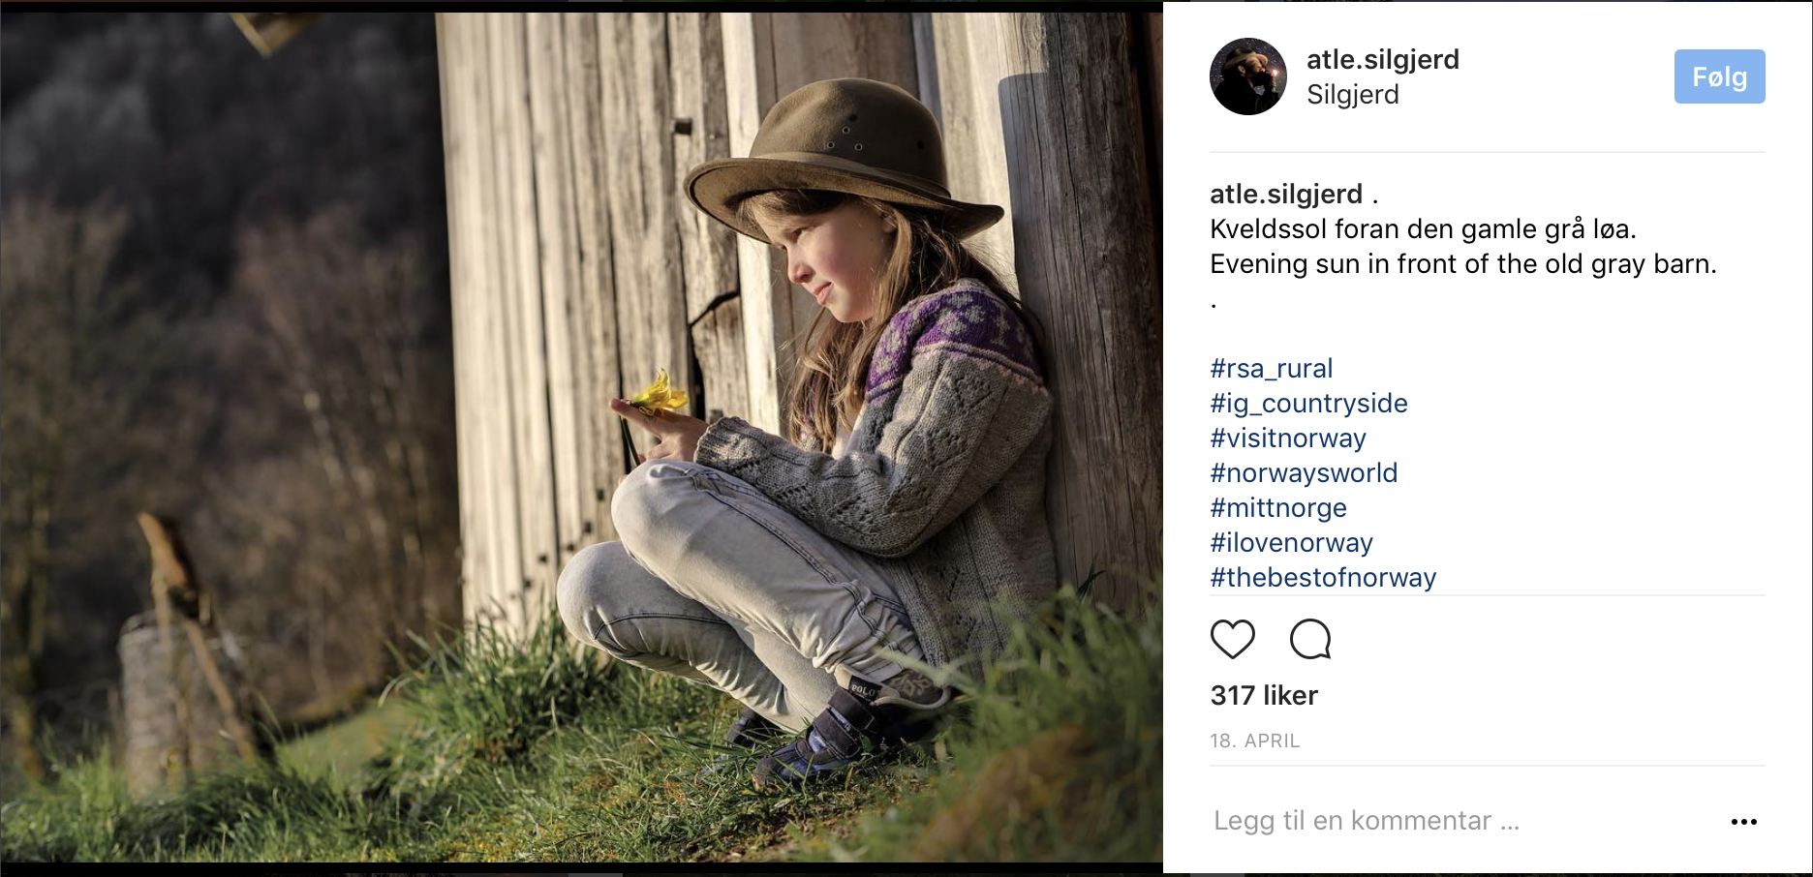Screen dimensions: 1813x877
Task: Click atle.silgjerd username in the caption
Action: point(1285,195)
